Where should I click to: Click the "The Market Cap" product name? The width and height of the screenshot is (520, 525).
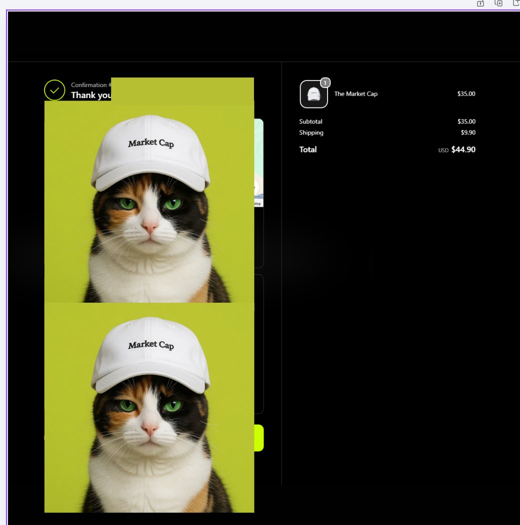tap(356, 94)
